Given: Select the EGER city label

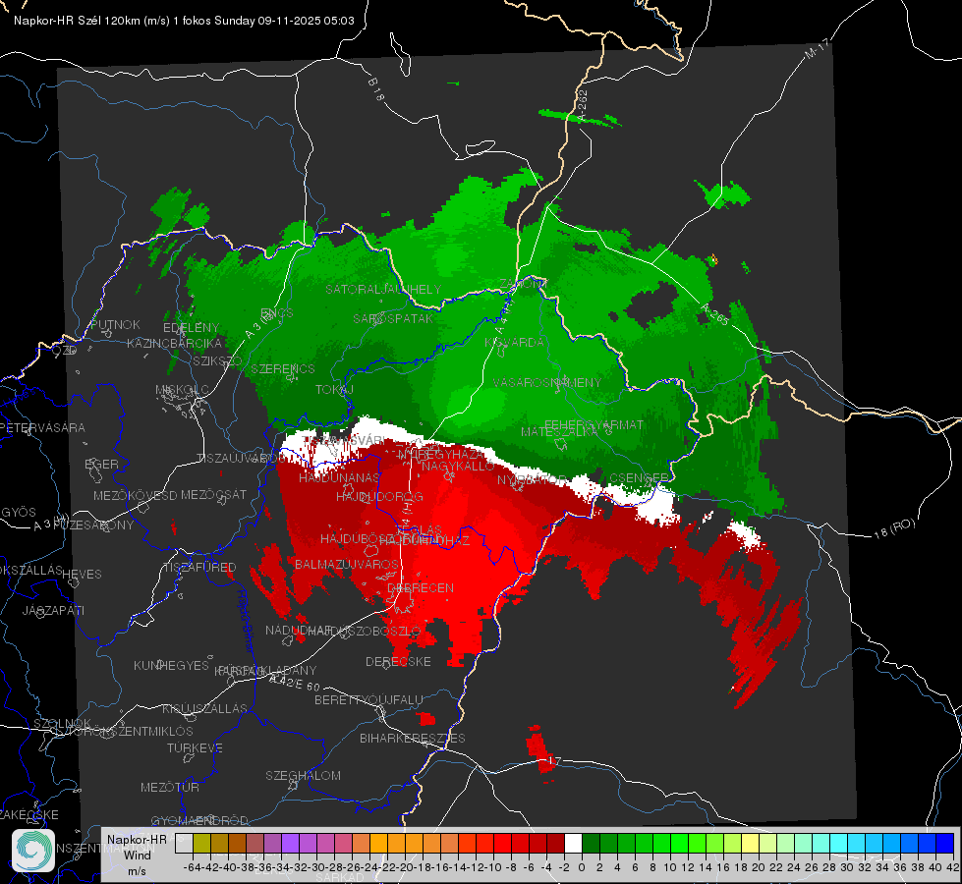Looking at the screenshot, I should coord(102,464).
